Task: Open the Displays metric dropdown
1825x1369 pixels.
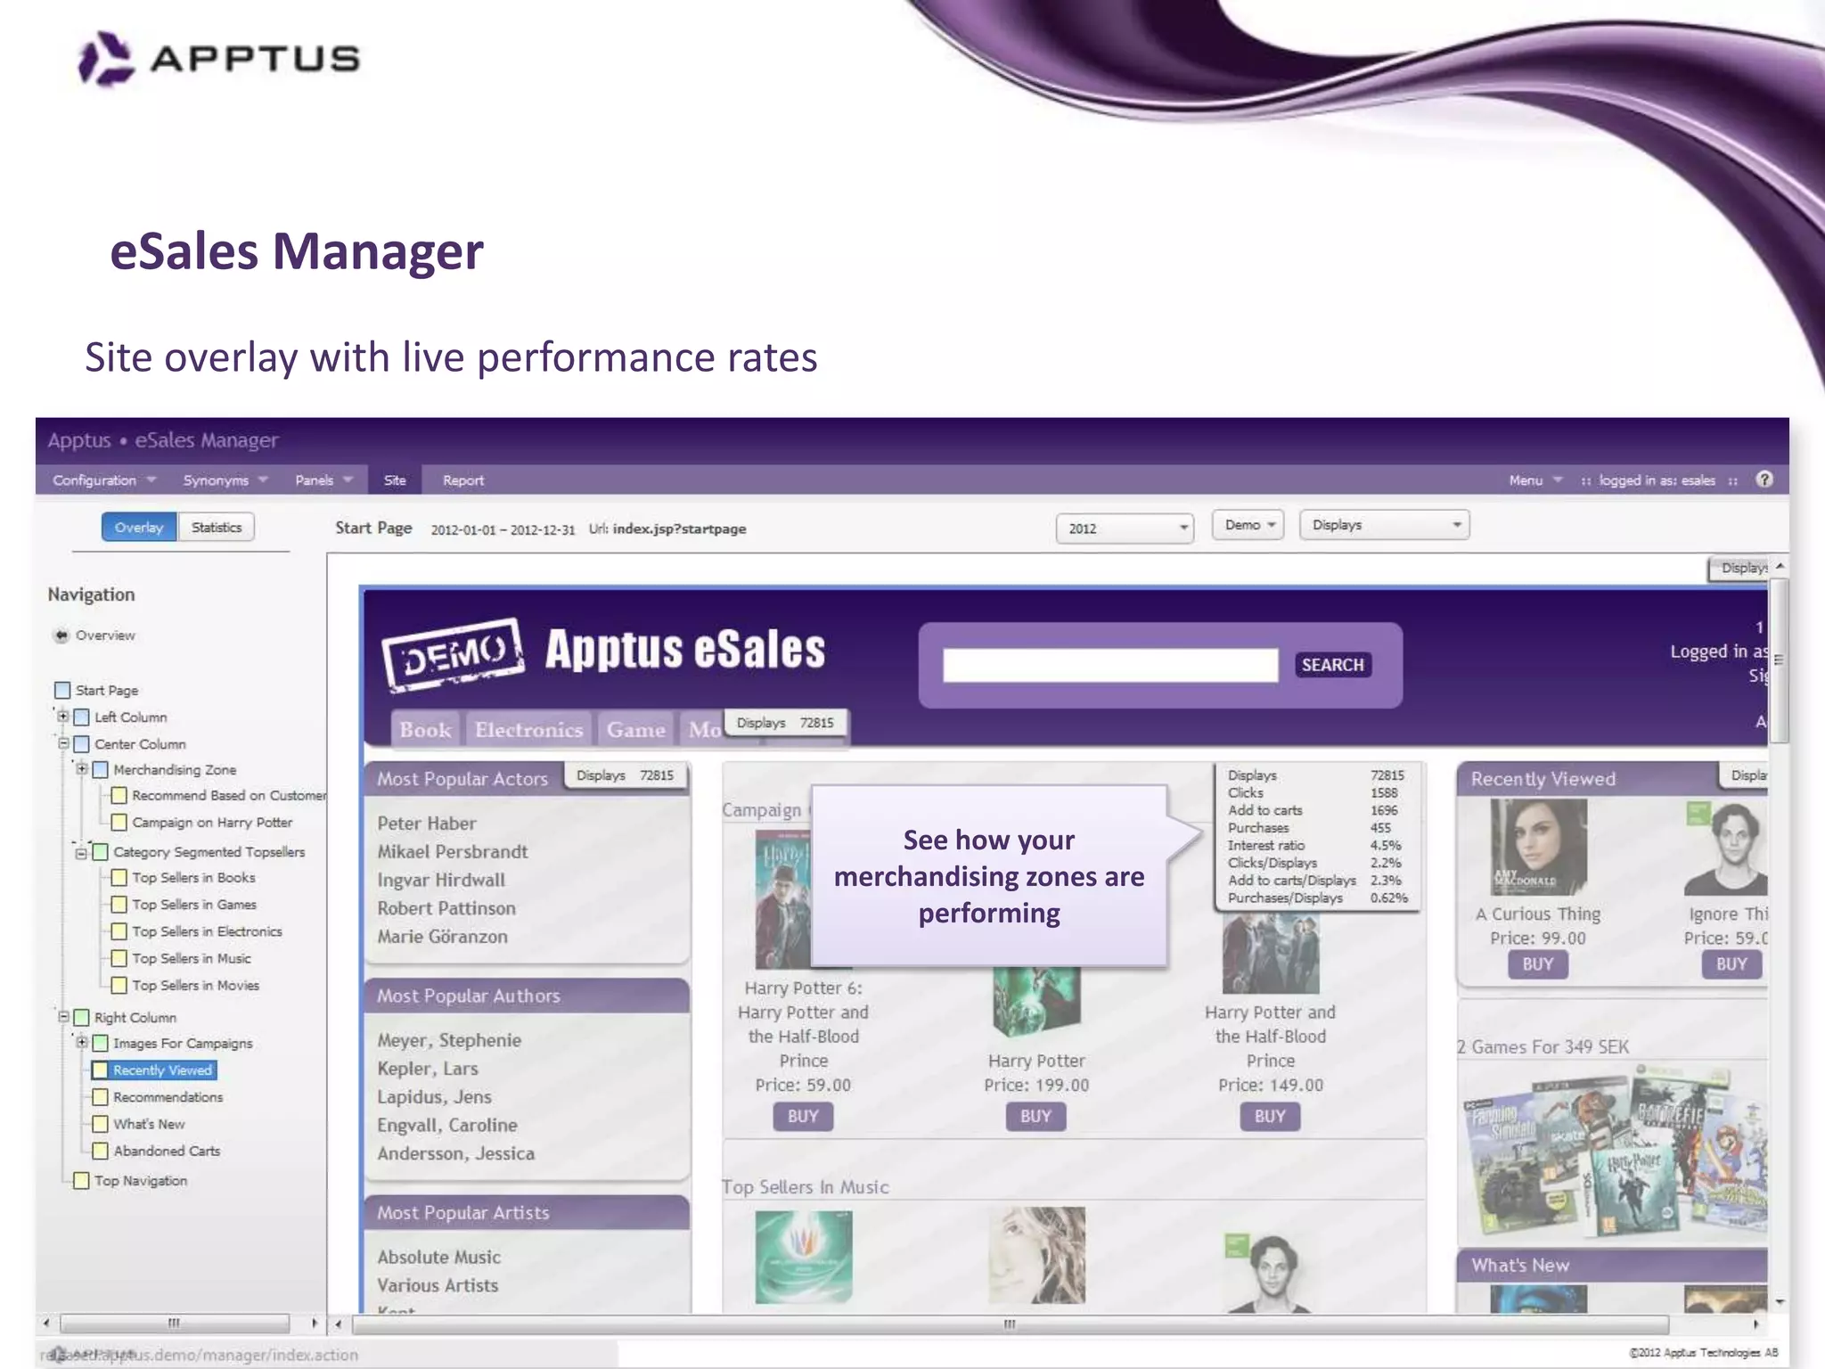Action: tap(1384, 525)
